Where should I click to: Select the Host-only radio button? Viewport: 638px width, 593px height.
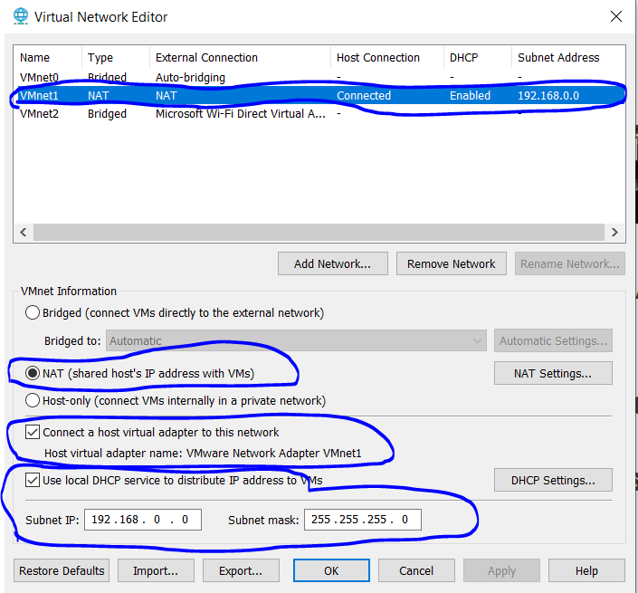point(33,400)
